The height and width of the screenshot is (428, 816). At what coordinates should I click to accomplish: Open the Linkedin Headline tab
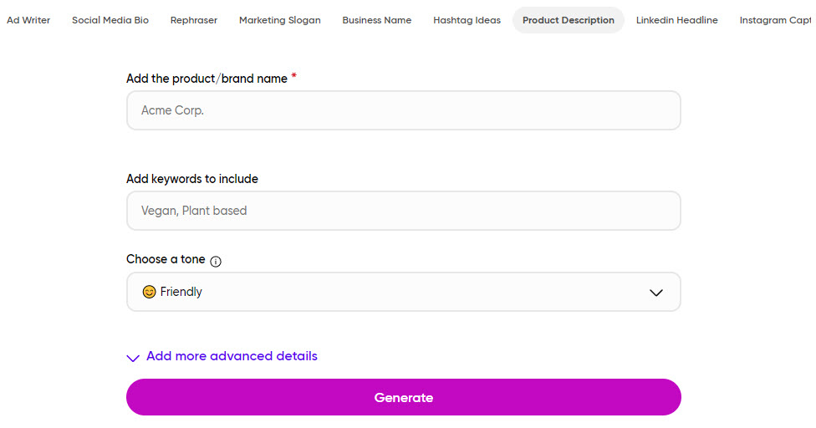(x=676, y=20)
